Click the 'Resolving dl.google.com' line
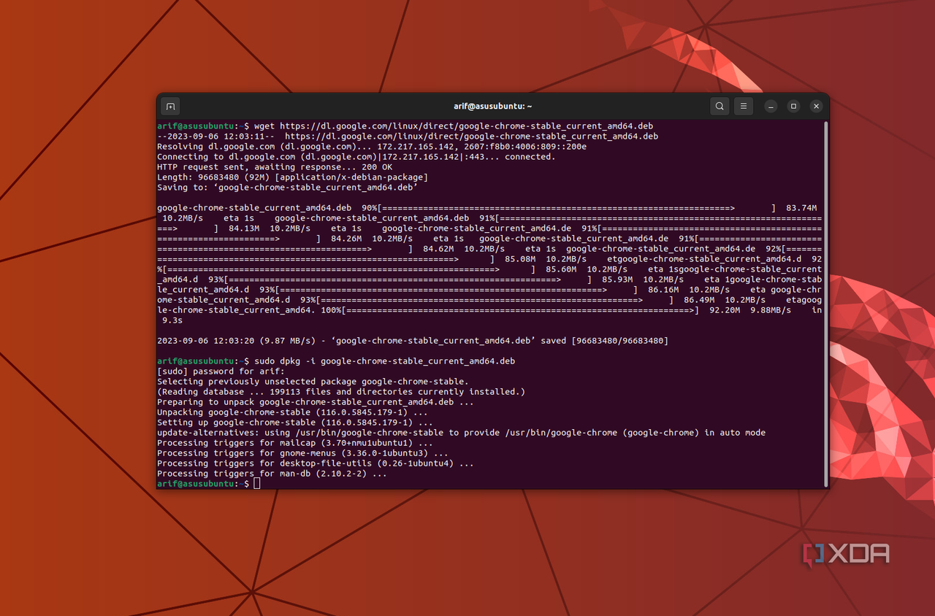935x616 pixels. tap(372, 147)
